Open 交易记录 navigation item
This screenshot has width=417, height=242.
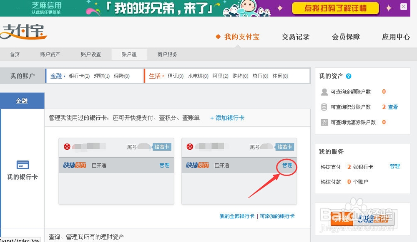pos(296,37)
